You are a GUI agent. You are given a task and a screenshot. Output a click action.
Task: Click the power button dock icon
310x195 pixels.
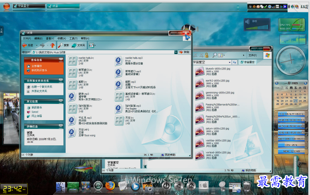(166, 186)
